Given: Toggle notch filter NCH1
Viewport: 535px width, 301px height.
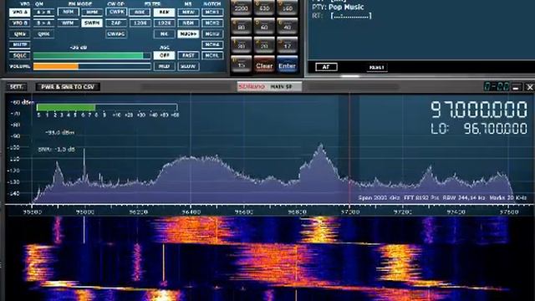Looking at the screenshot, I should pos(212,13).
